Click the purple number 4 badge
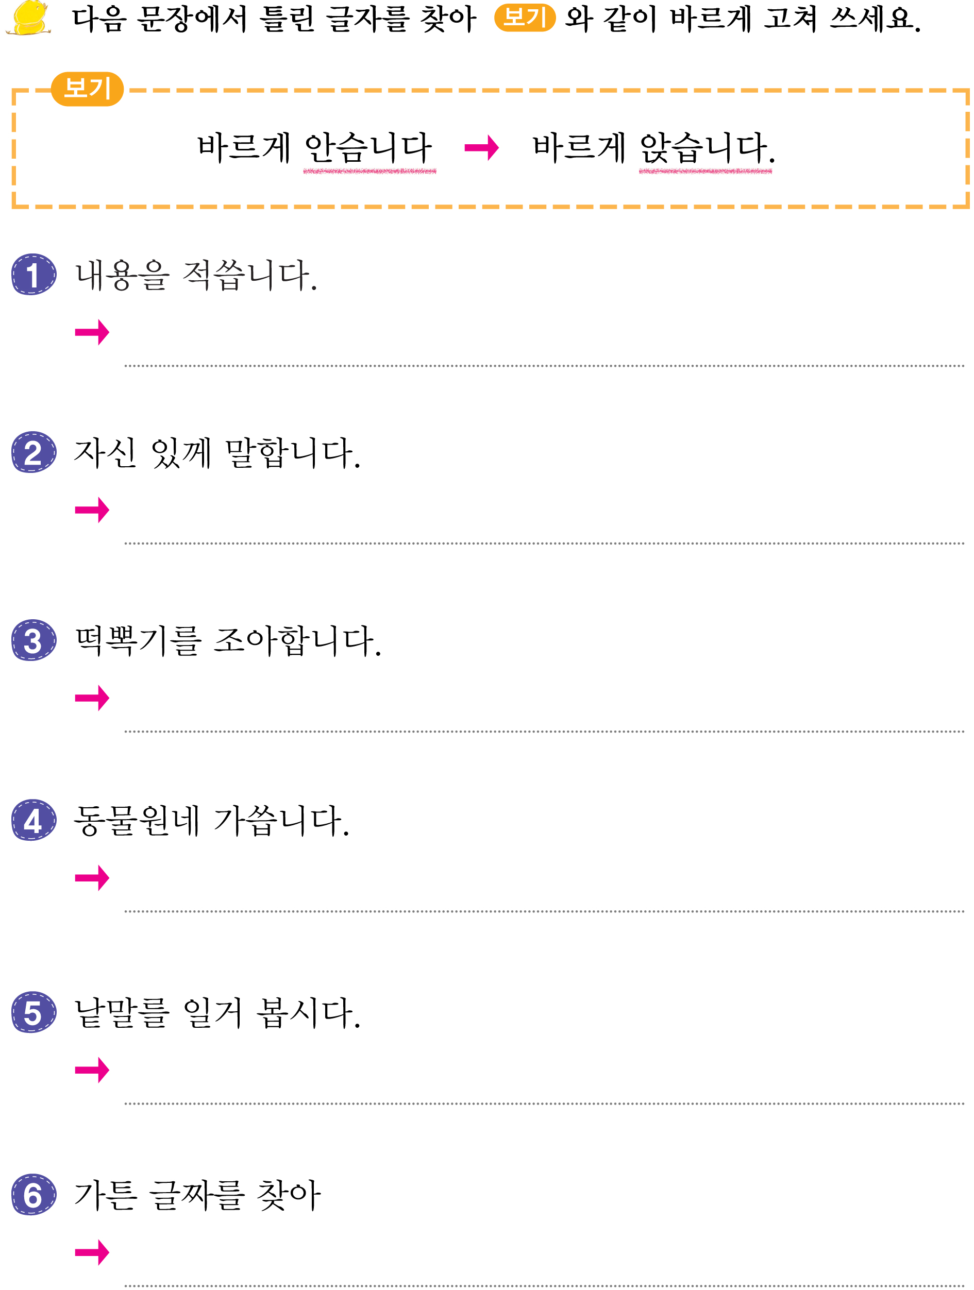974x1290 pixels. (x=34, y=819)
